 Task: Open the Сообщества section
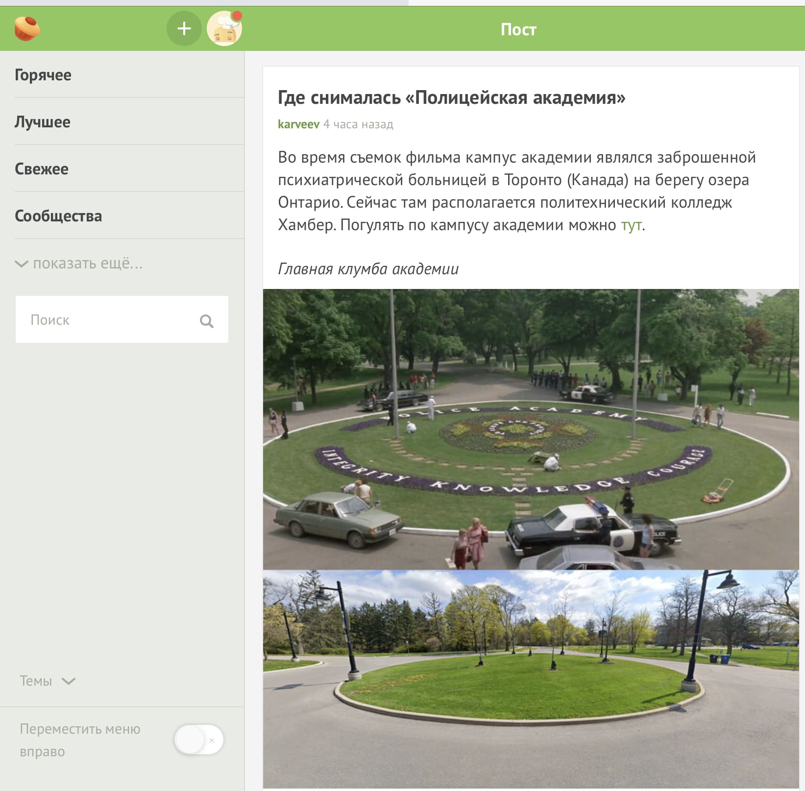(58, 216)
